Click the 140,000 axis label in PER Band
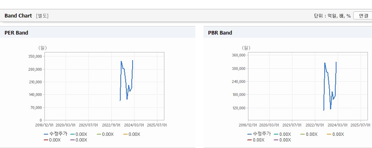This screenshot has height=148, width=372. [x=35, y=95]
